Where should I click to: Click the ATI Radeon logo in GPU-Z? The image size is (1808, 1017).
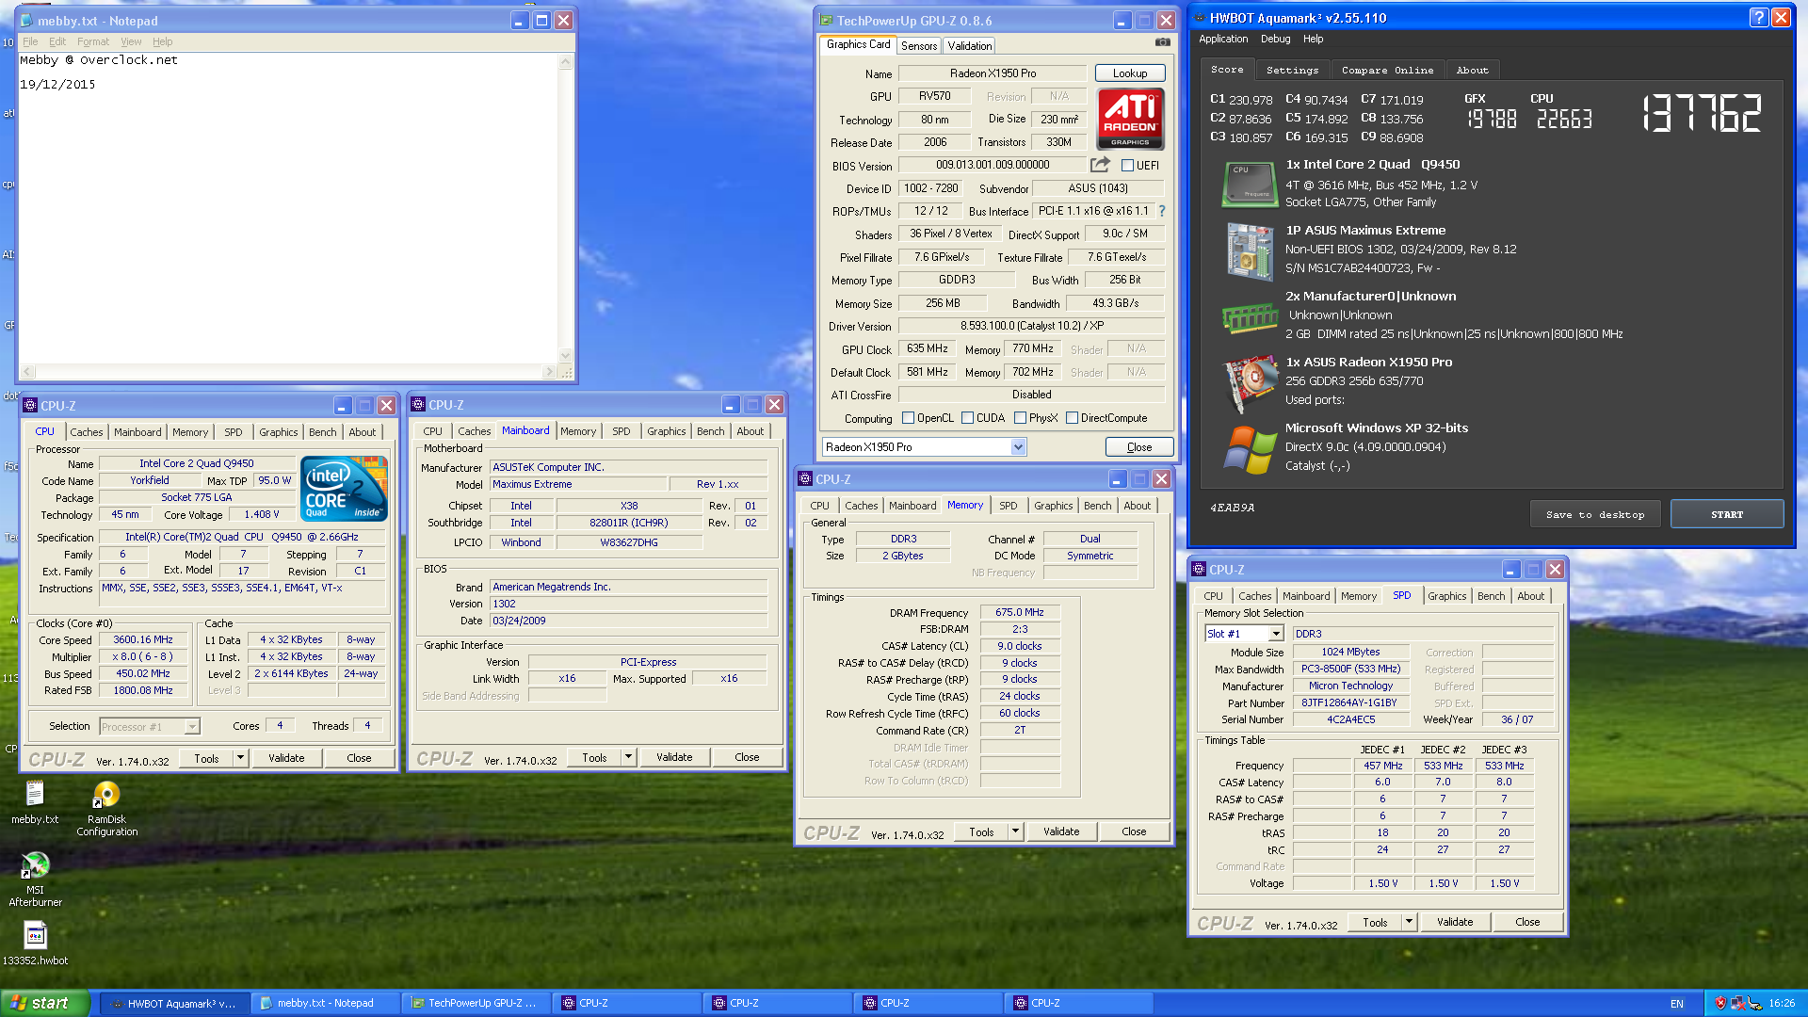click(1130, 119)
